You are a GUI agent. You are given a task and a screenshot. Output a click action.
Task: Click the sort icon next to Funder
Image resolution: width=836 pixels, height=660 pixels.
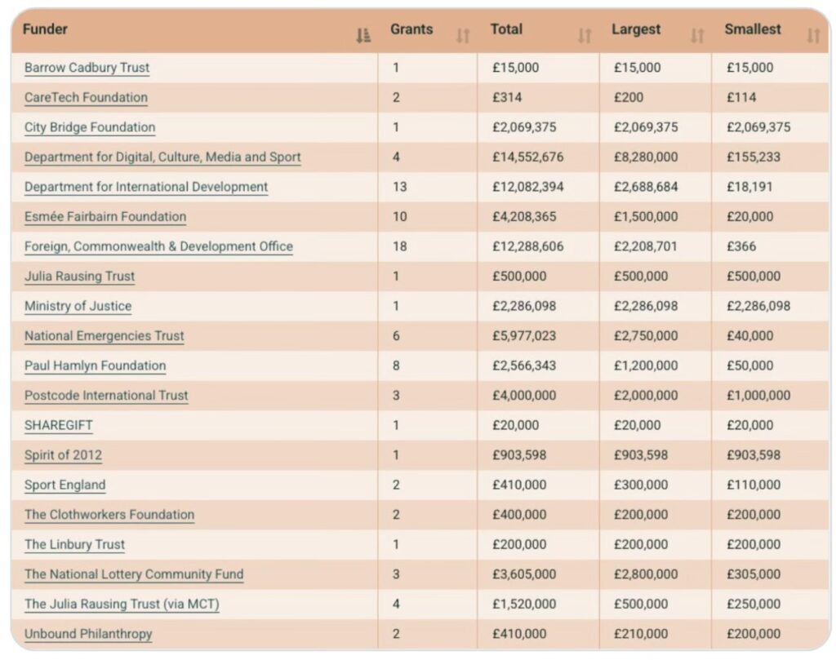(363, 35)
